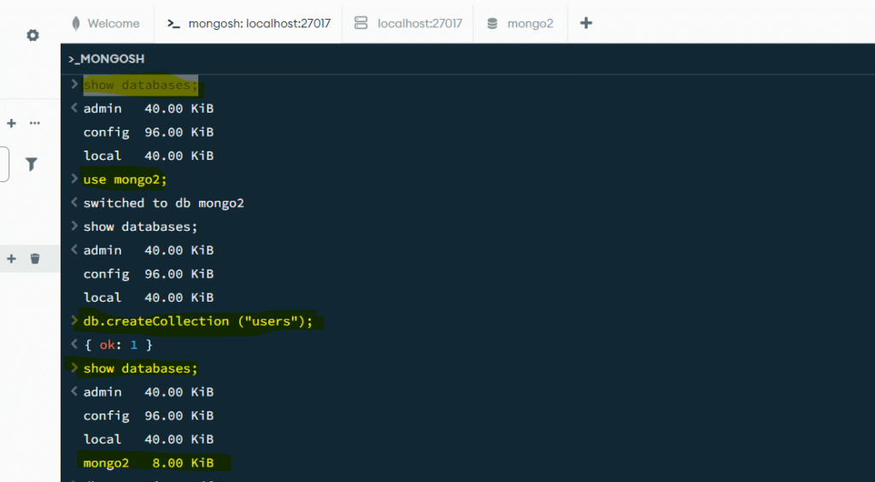Open the ellipsis more options menu
Screen dimensions: 875x482
pos(34,123)
